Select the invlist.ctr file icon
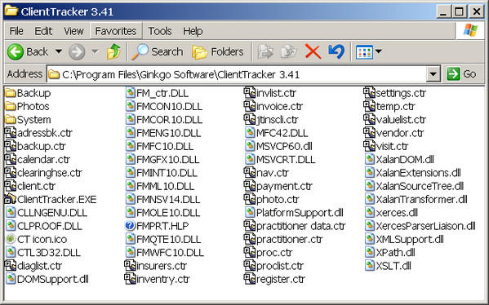Viewport: 489px width, 305px height. [250, 93]
